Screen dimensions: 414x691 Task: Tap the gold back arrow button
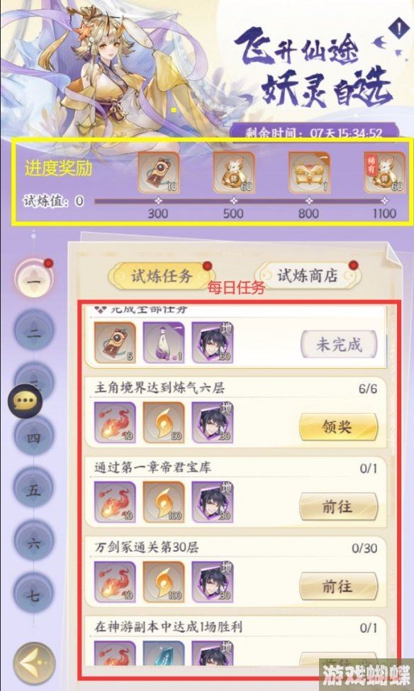(34, 663)
